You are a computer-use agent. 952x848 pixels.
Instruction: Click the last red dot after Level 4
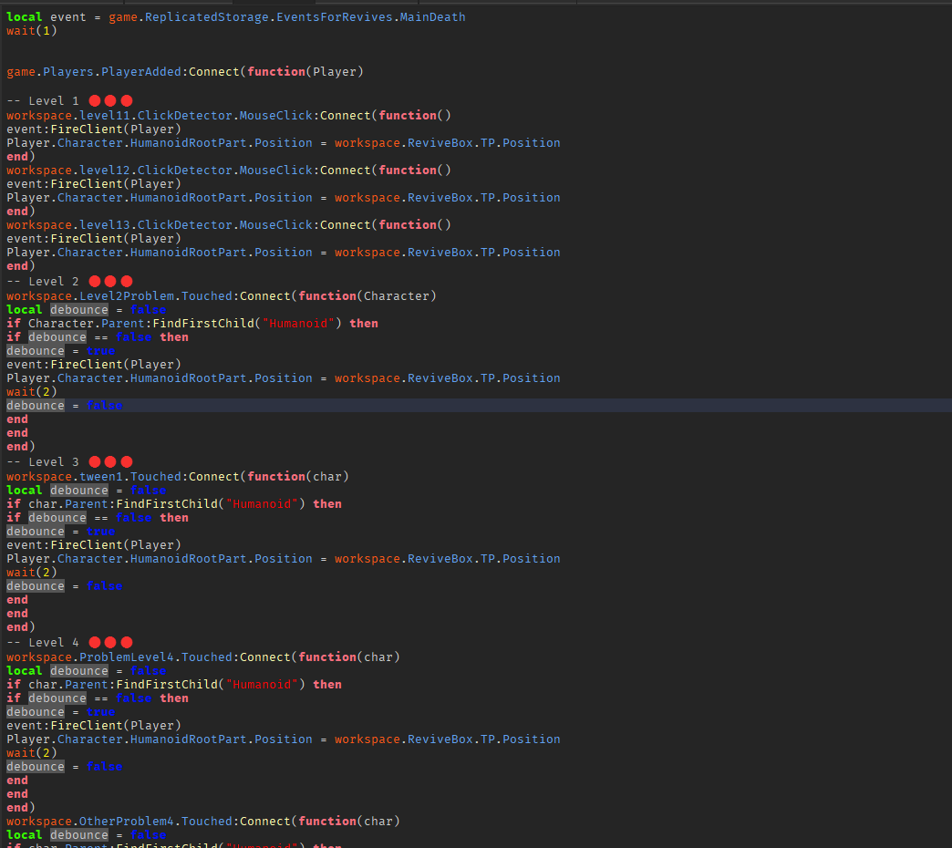pyautogui.click(x=127, y=642)
